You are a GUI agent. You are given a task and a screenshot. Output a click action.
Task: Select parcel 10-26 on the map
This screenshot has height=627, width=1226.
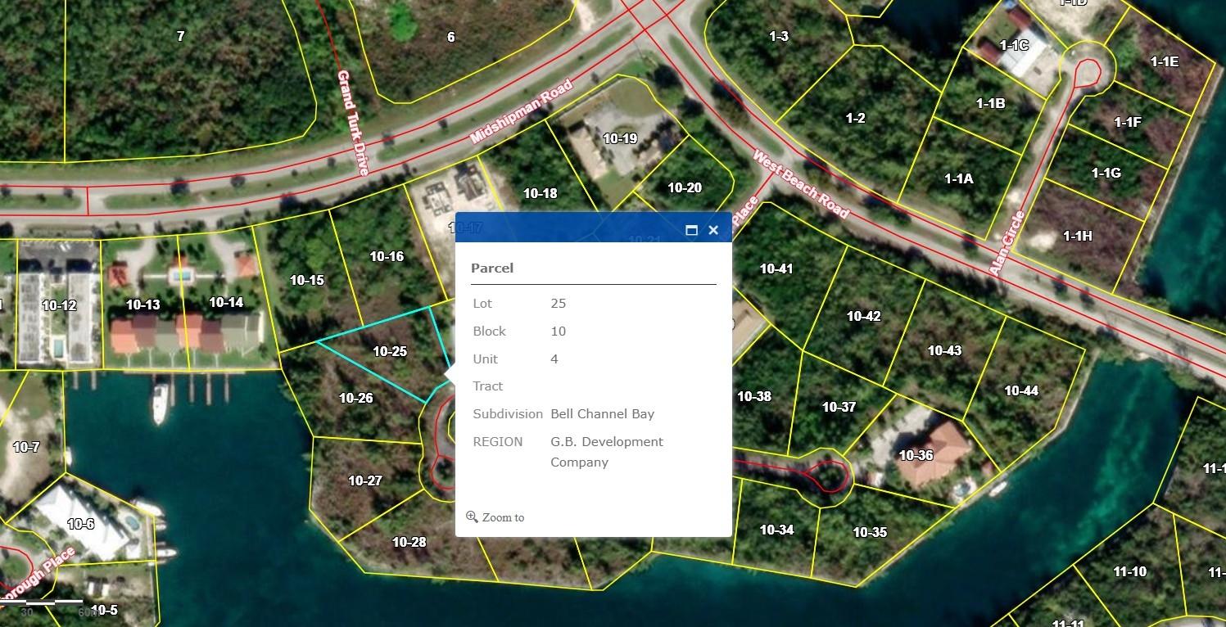point(355,399)
